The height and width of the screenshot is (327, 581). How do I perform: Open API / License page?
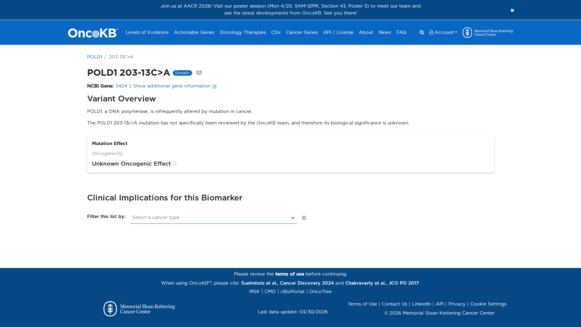338,32
